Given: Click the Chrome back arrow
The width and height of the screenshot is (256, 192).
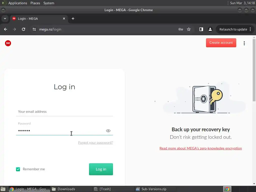Looking at the screenshot, I should pyautogui.click(x=5, y=29).
